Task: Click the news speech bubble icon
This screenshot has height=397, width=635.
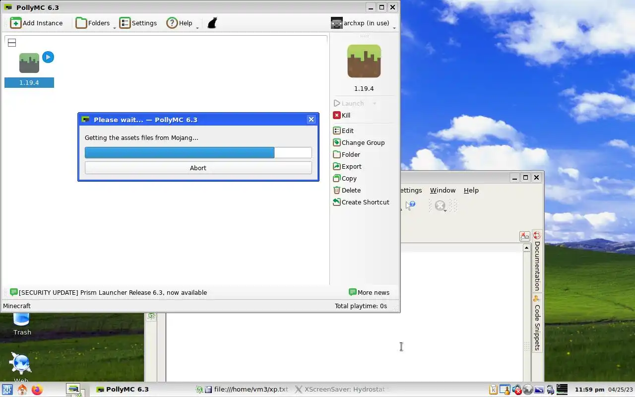Action: pos(14,292)
